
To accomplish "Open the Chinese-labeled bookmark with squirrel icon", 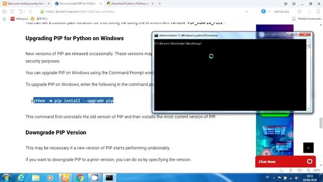I will click(x=39, y=19).
